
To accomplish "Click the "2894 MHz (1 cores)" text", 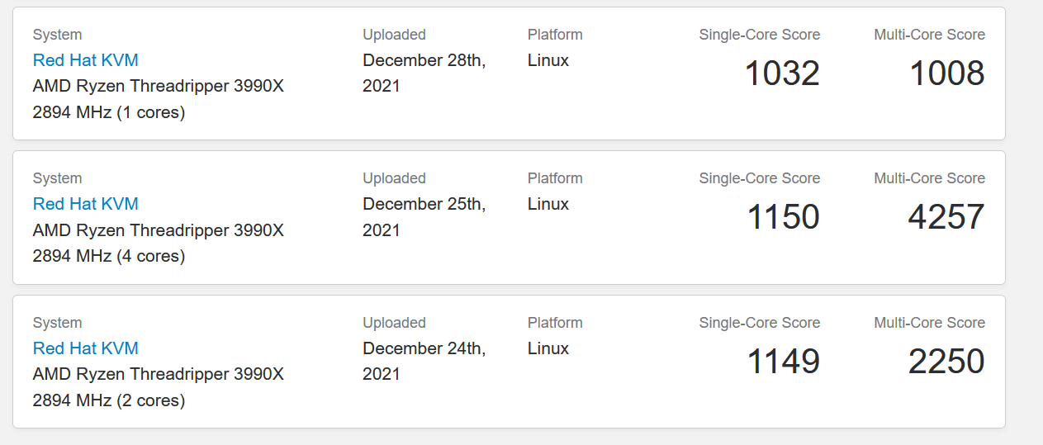I will pyautogui.click(x=108, y=112).
